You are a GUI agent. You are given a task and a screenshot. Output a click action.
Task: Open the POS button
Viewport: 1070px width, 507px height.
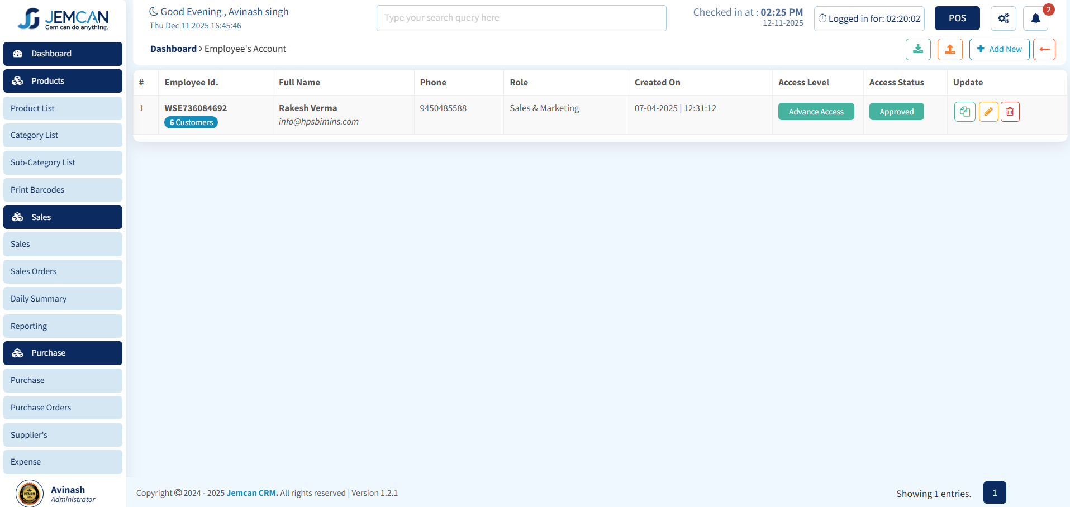tap(957, 18)
